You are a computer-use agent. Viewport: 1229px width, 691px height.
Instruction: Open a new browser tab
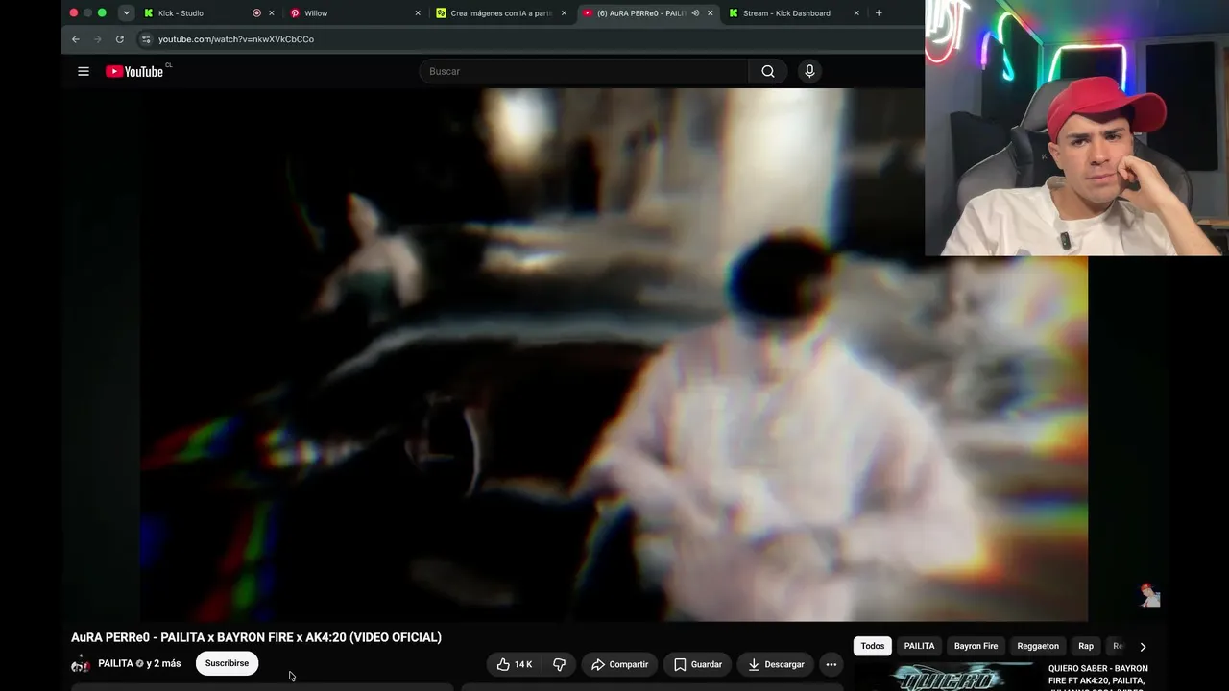coord(879,13)
